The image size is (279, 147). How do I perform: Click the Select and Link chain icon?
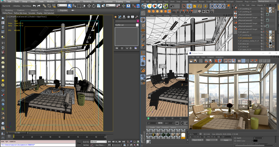[44, 6]
